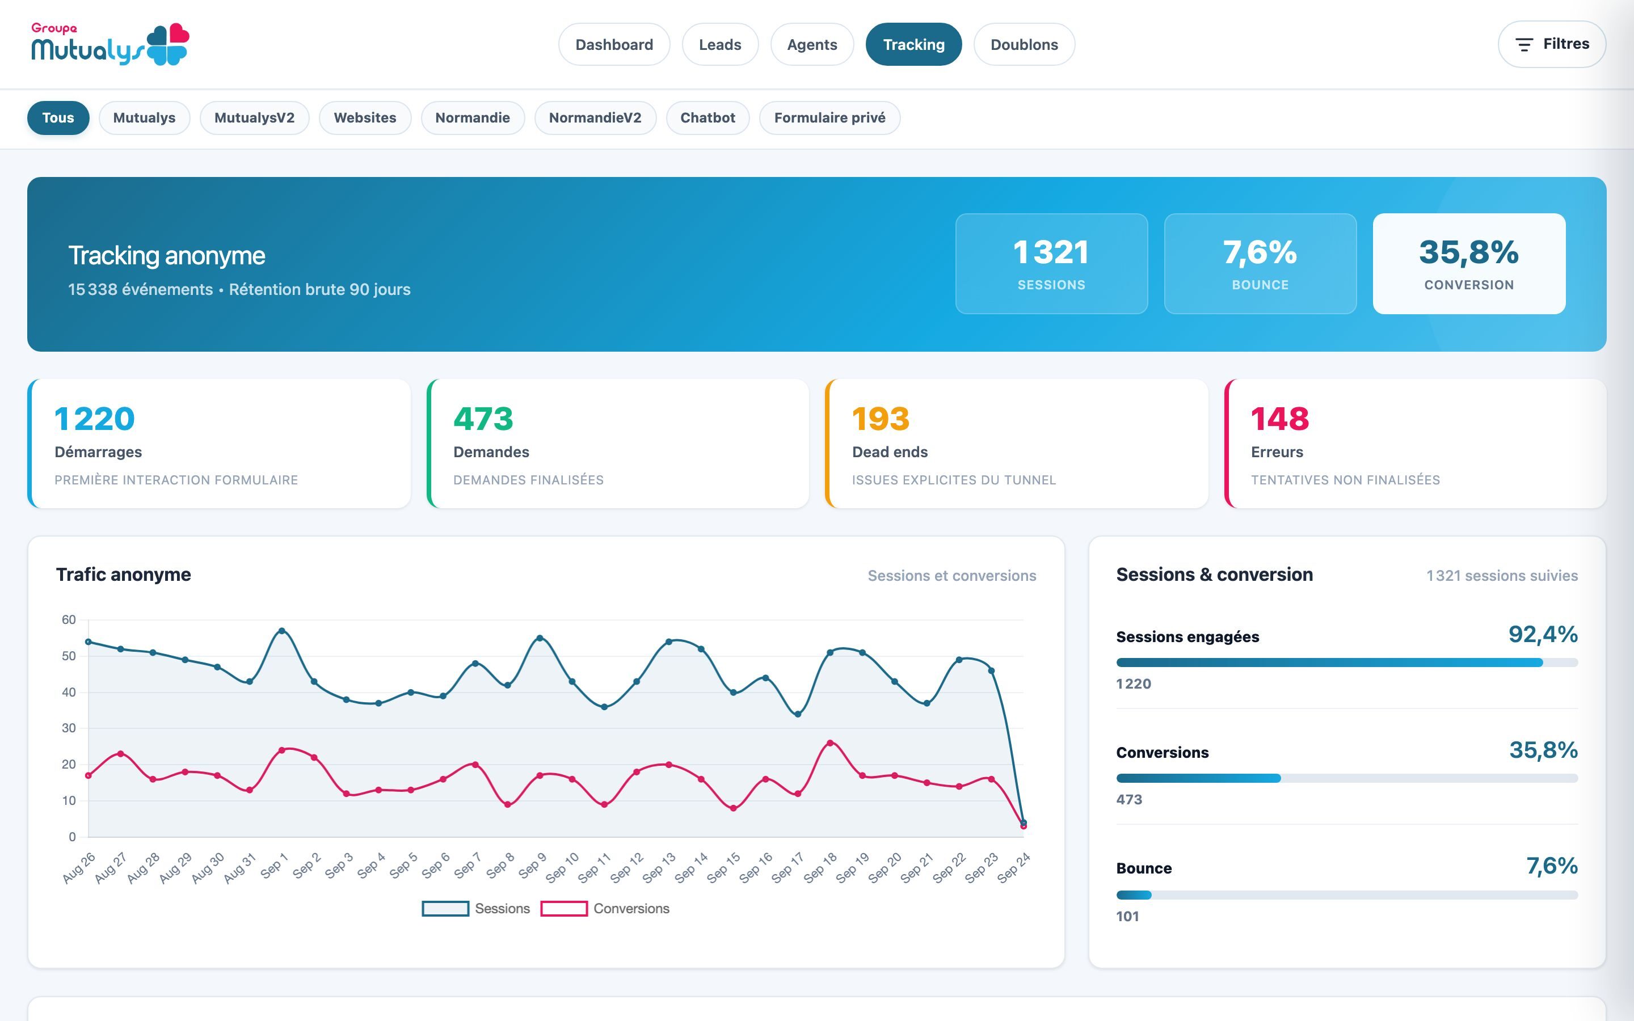Switch to the Leads tab
This screenshot has height=1021, width=1634.
coord(720,45)
